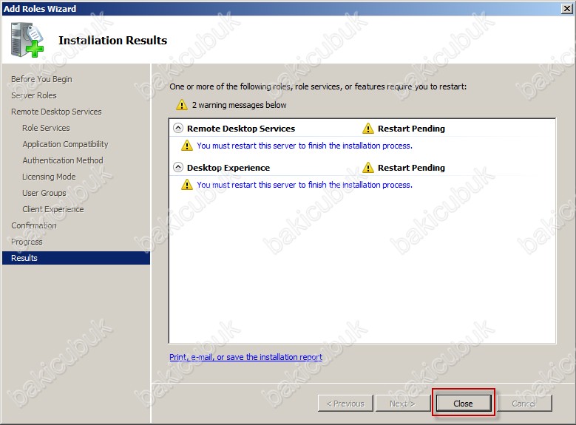Click 'Restart Pending' text for Remote Desktop Services
Viewport: 576px width, 425px height.
411,129
